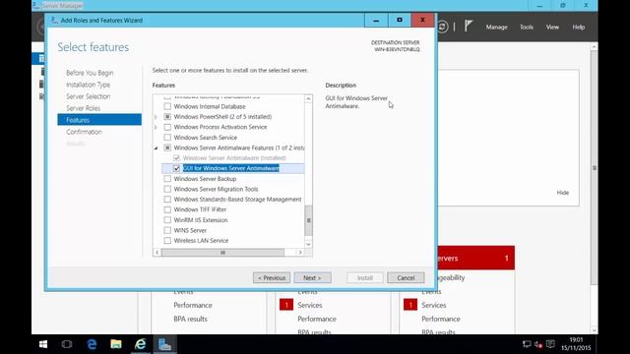Click the wizard title bar icon

pyautogui.click(x=55, y=20)
